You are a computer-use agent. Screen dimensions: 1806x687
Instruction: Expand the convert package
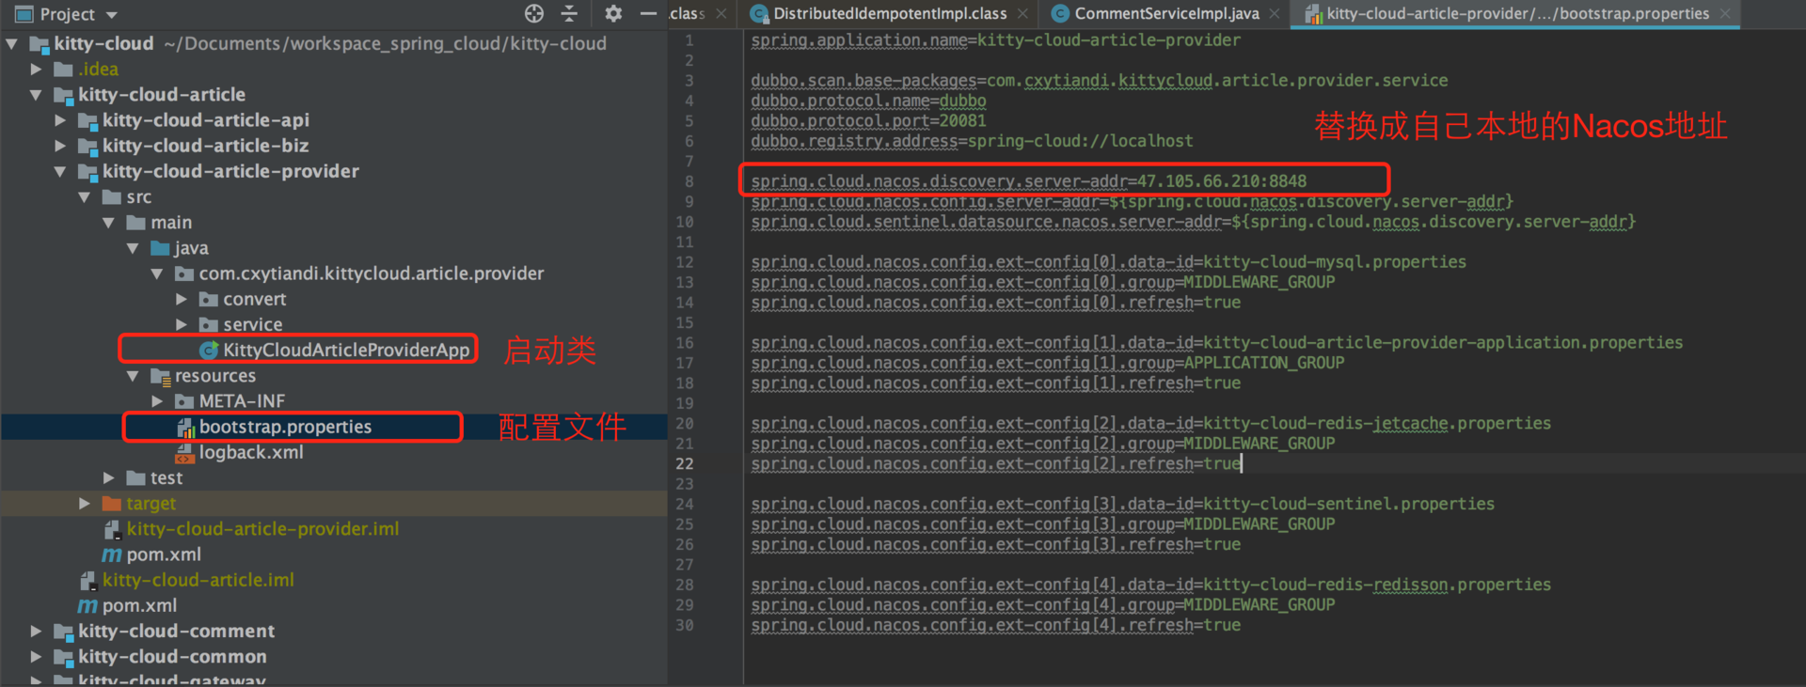182,300
